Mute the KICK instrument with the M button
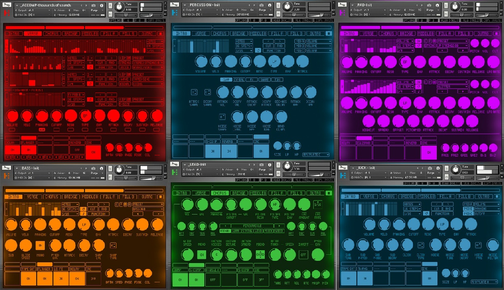Screen dimensions: 504x290 pyautogui.click(x=447, y=177)
